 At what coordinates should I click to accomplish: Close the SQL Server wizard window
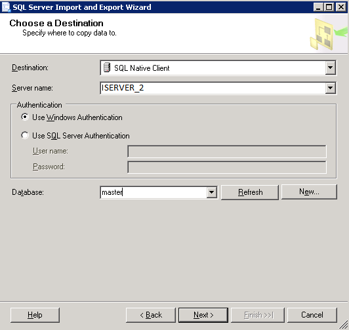click(340, 7)
